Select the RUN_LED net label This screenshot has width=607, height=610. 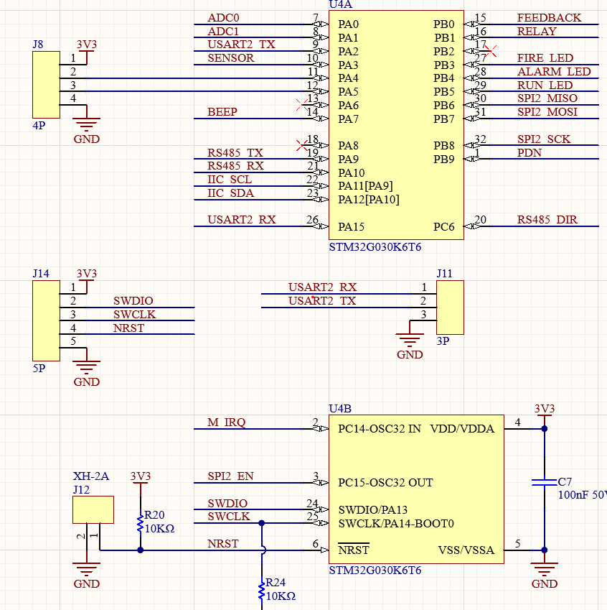pos(545,86)
